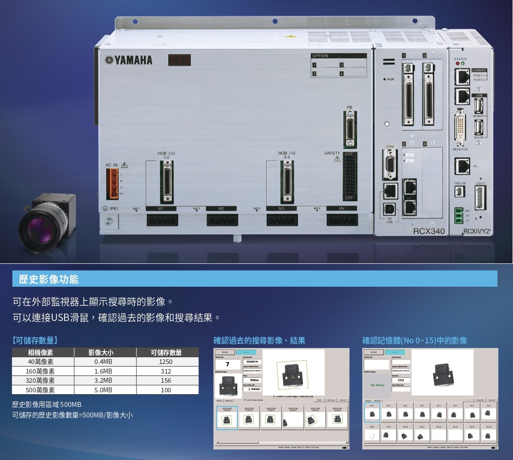513x460 pixels.
Task: Click right arrow of history scrollbar
Action: coord(347,442)
